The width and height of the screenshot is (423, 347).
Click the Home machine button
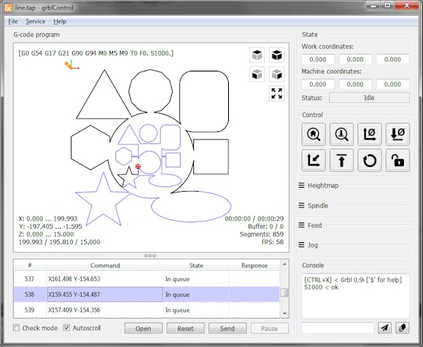tap(314, 134)
